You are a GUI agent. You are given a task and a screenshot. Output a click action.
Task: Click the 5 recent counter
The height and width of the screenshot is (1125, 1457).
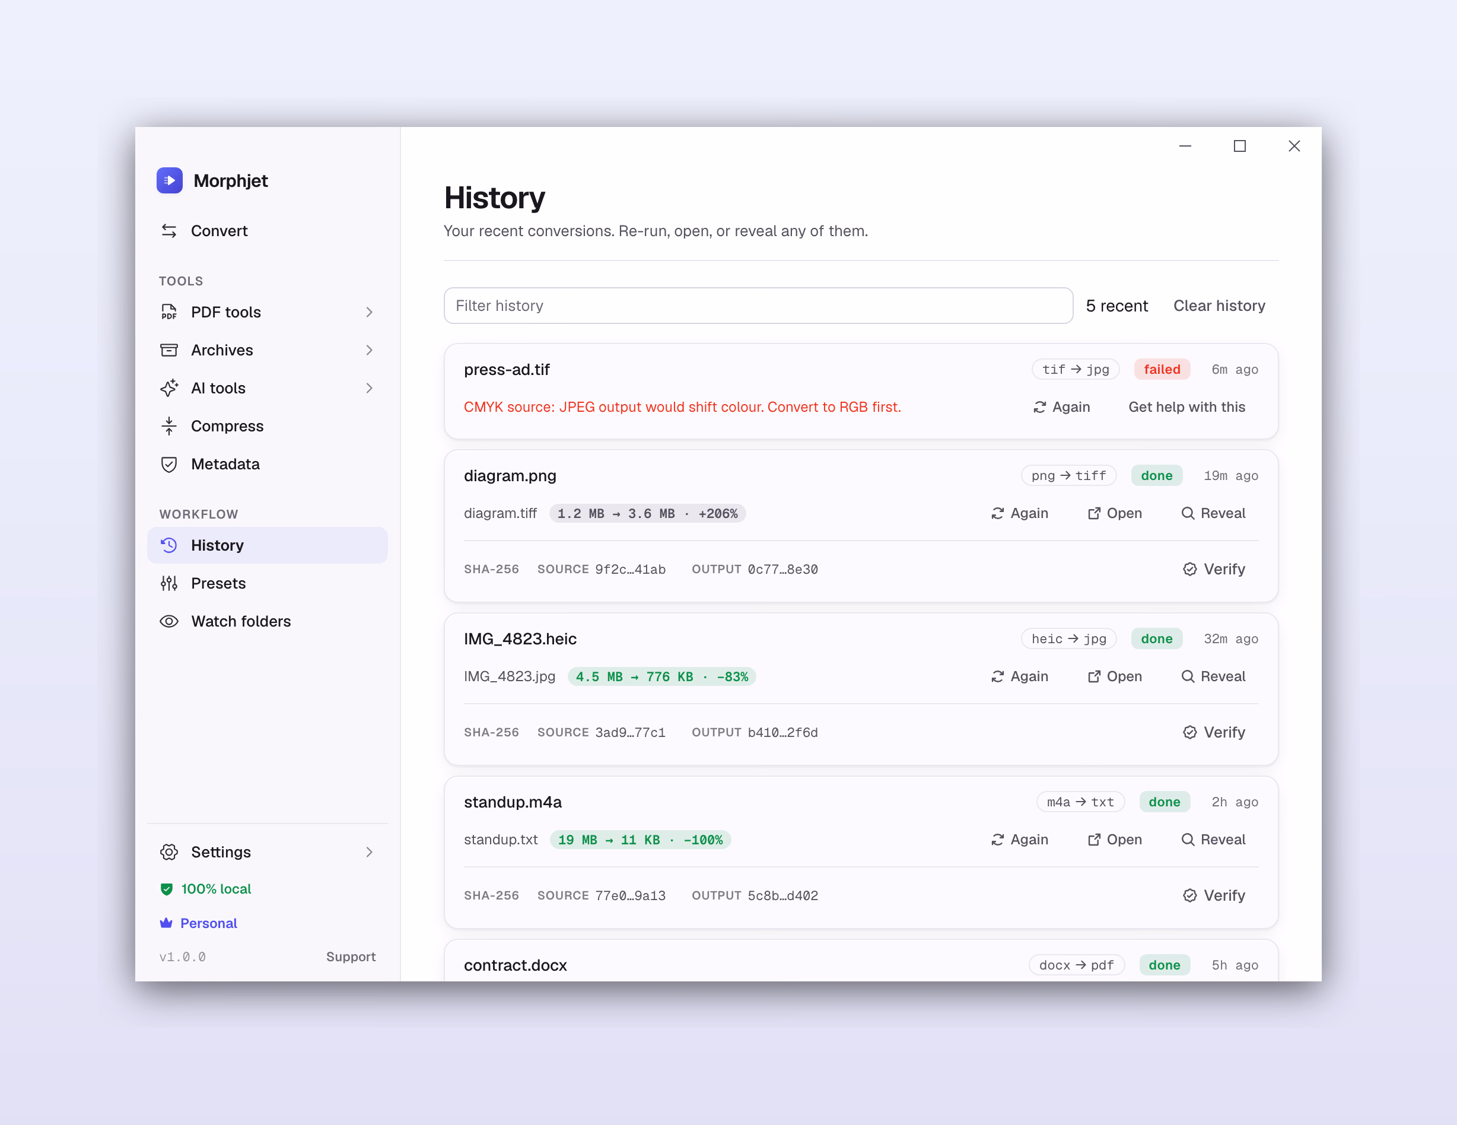tap(1116, 306)
